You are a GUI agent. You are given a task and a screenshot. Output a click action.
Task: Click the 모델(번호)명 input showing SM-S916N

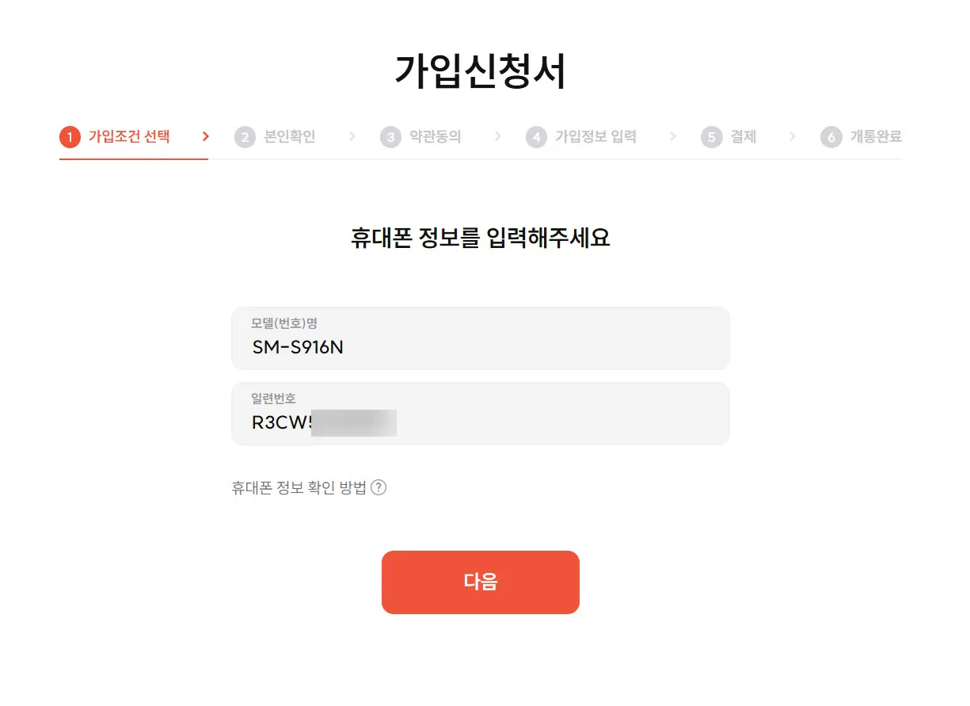[480, 337]
